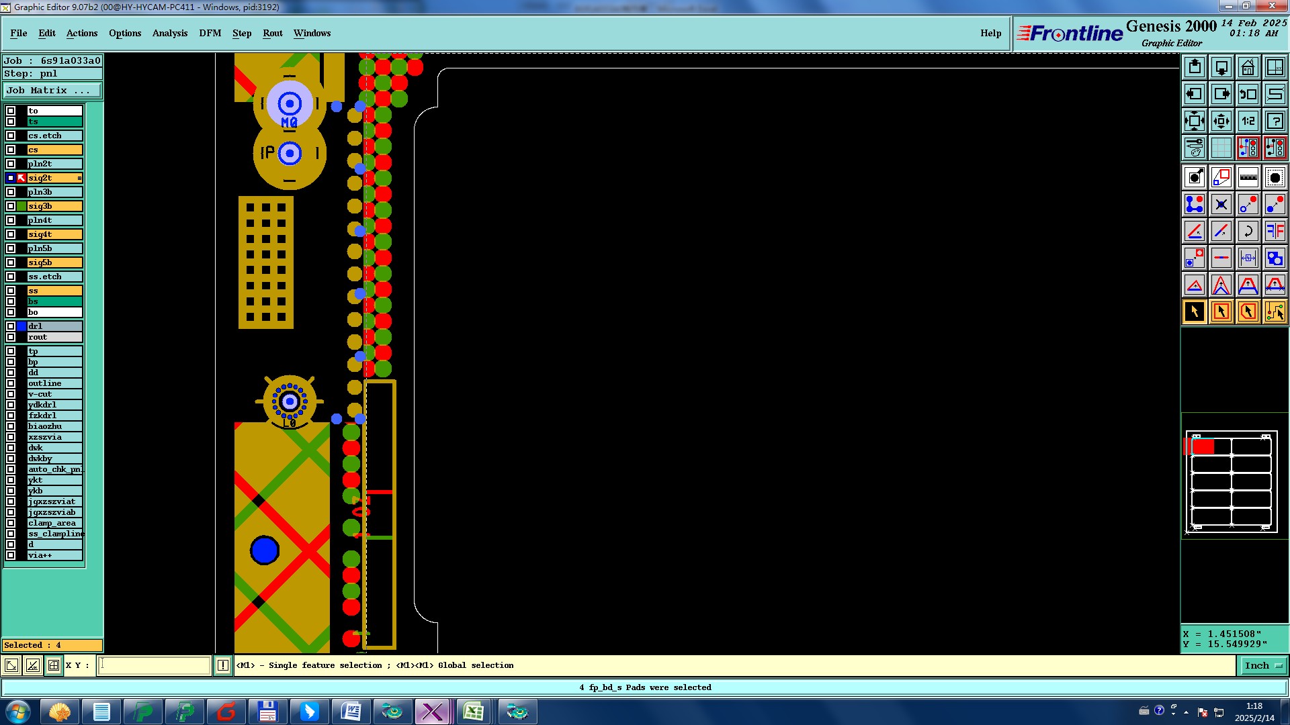
Task: Open the Job Matrix button
Action: coord(52,90)
